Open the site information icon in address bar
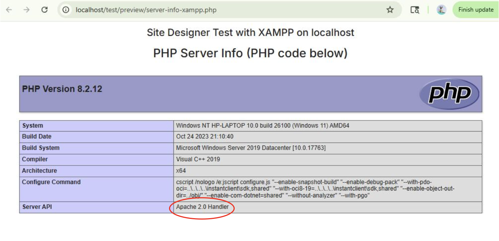Screen dimensions: 499x241 [66, 10]
